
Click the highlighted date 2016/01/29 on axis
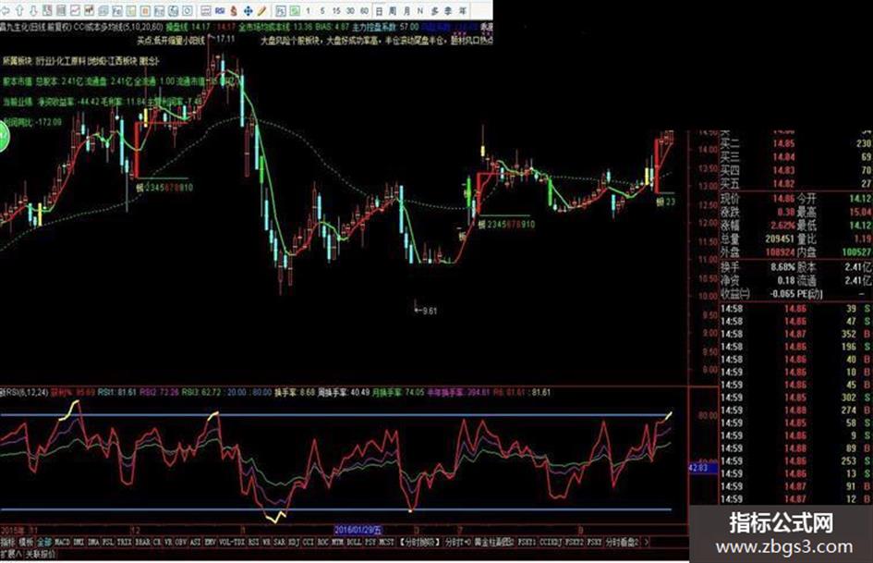[359, 530]
